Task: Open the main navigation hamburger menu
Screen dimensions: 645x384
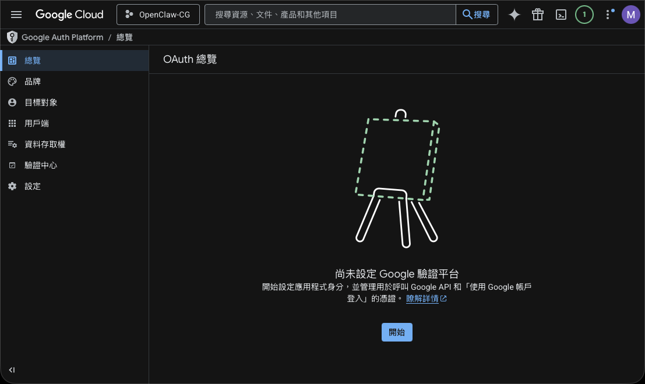Action: [16, 15]
